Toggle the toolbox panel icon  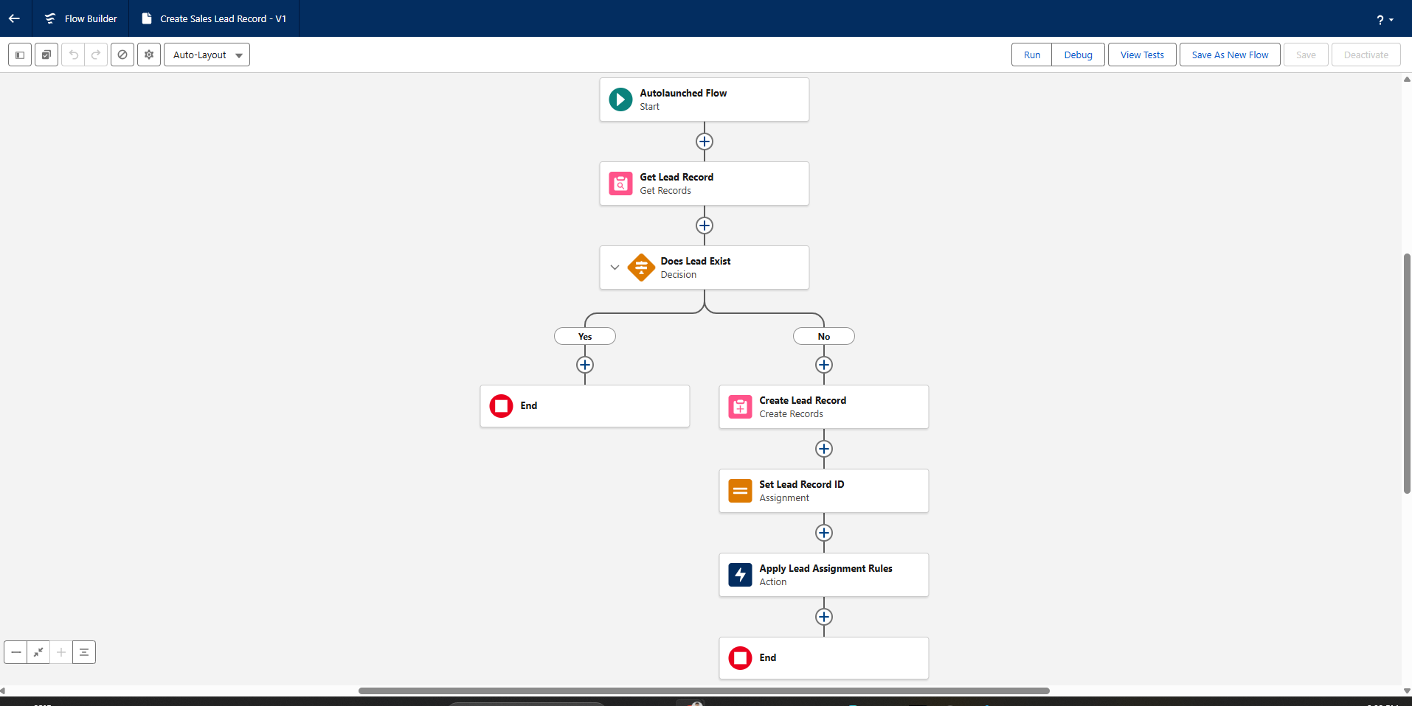coord(20,55)
